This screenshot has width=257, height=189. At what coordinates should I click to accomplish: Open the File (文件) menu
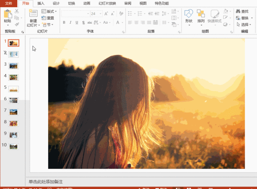[8, 3]
